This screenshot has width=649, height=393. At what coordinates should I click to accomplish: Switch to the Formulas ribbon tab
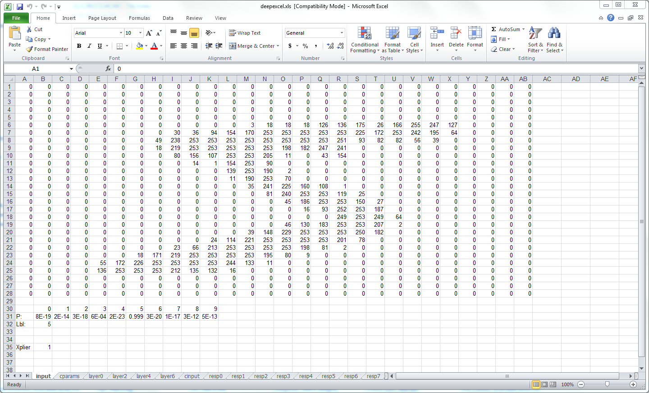point(139,18)
